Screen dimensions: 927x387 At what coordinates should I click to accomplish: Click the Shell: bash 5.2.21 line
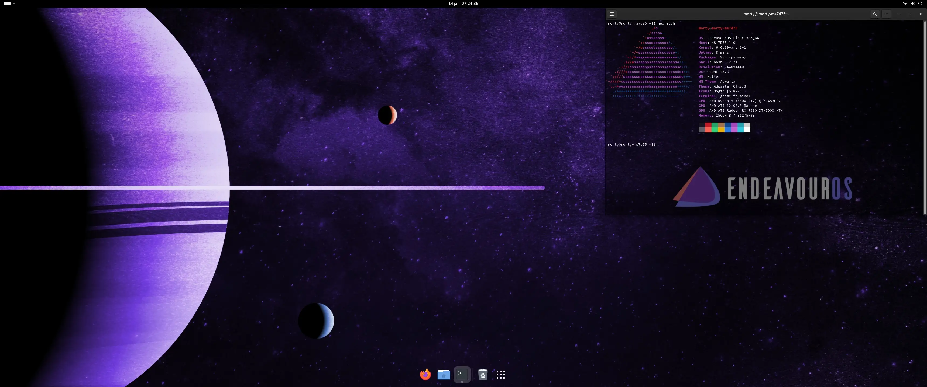[x=718, y=62]
